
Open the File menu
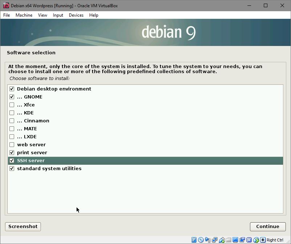(7, 15)
